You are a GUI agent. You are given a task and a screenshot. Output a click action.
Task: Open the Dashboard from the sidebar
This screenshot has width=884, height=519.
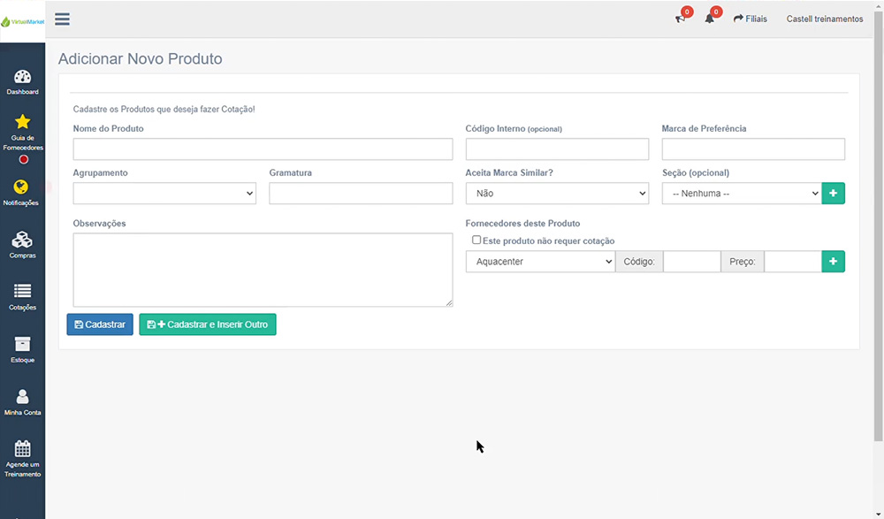pos(22,81)
